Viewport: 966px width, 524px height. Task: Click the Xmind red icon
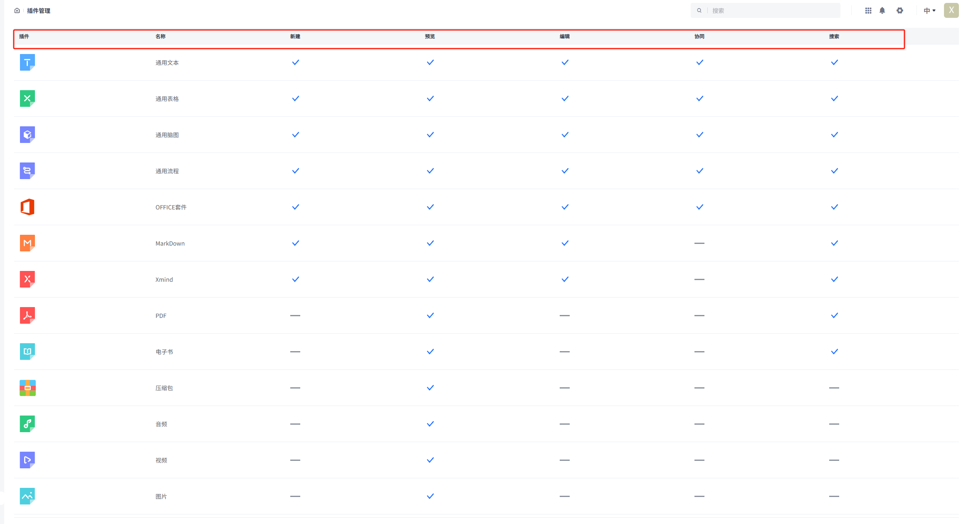(27, 279)
